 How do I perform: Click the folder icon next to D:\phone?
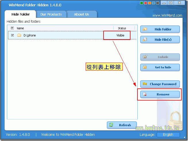pos(19,35)
